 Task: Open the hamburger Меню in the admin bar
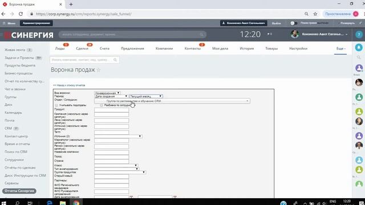[9, 23]
